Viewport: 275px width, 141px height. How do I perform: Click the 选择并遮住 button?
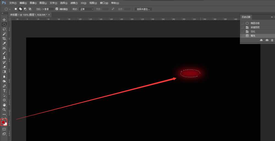(x=143, y=9)
